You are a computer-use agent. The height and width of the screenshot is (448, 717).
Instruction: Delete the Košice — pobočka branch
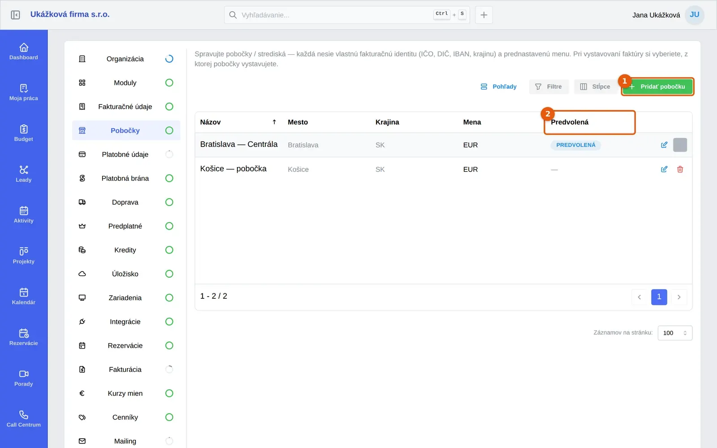click(x=680, y=169)
